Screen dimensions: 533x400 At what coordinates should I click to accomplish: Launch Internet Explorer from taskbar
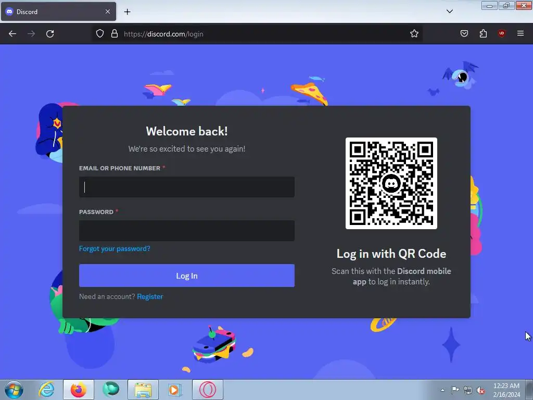(x=46, y=390)
